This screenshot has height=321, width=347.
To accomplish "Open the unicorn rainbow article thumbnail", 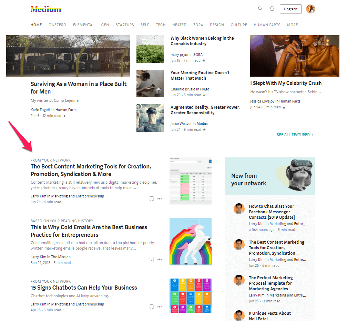I will (191, 242).
